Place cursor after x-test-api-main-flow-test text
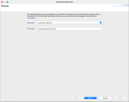The height and width of the screenshot is (102, 129). [x=56, y=29]
